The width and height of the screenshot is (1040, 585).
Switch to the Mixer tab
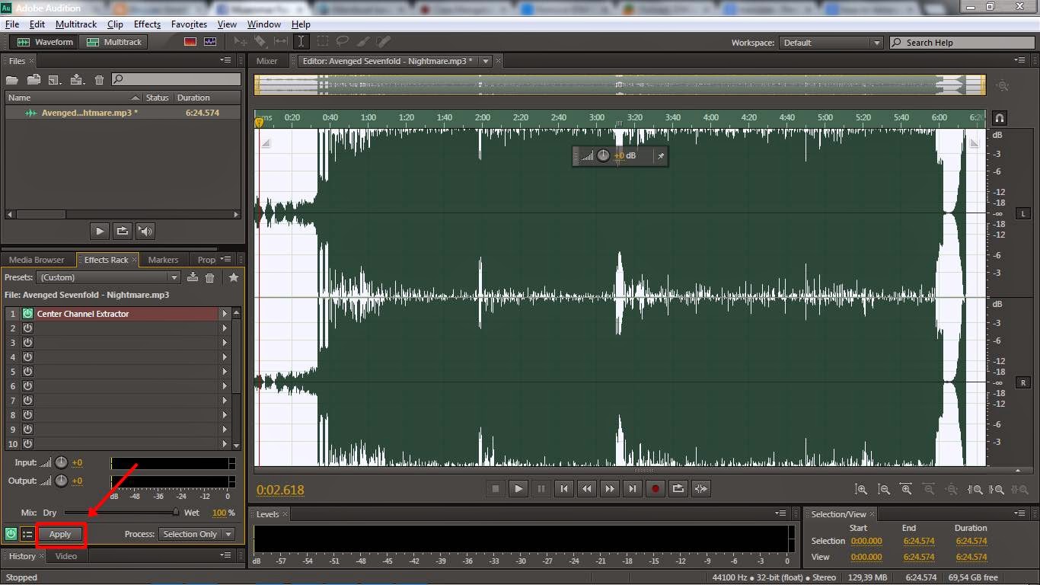point(267,61)
